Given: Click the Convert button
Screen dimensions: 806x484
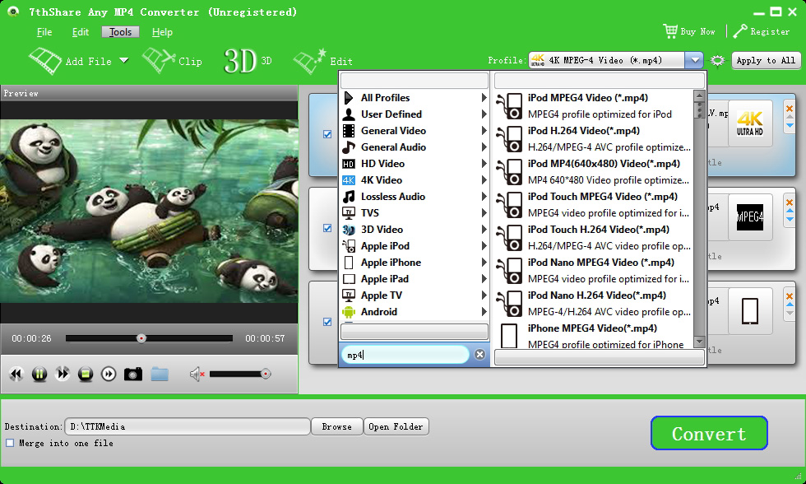Looking at the screenshot, I should click(x=708, y=434).
